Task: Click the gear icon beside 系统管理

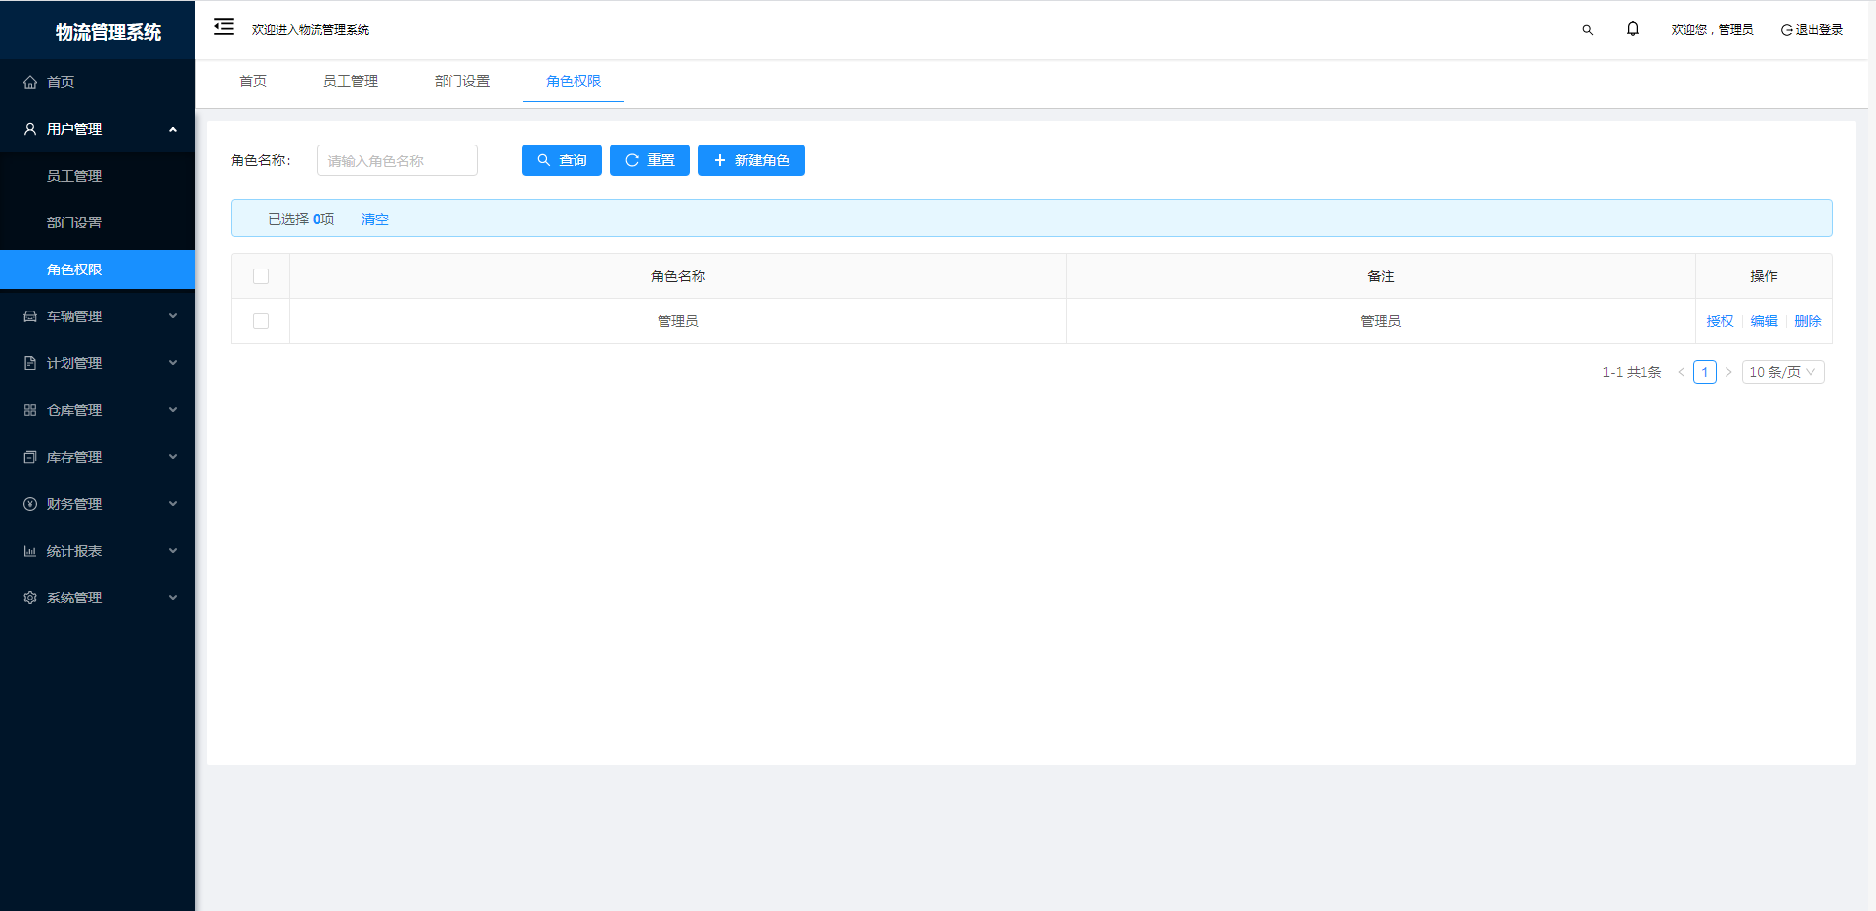Action: pyautogui.click(x=30, y=598)
